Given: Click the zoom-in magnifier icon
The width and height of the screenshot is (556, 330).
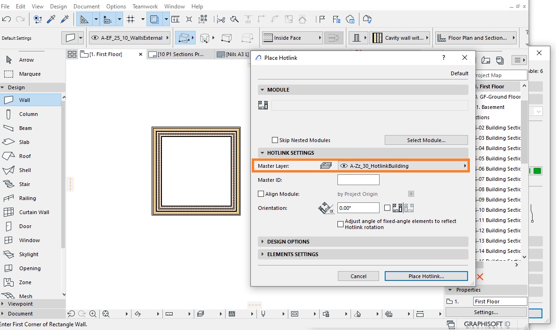Looking at the screenshot, I should (93, 314).
